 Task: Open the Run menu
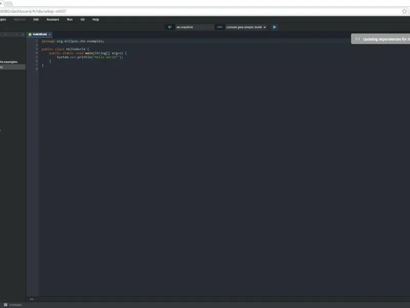click(70, 20)
